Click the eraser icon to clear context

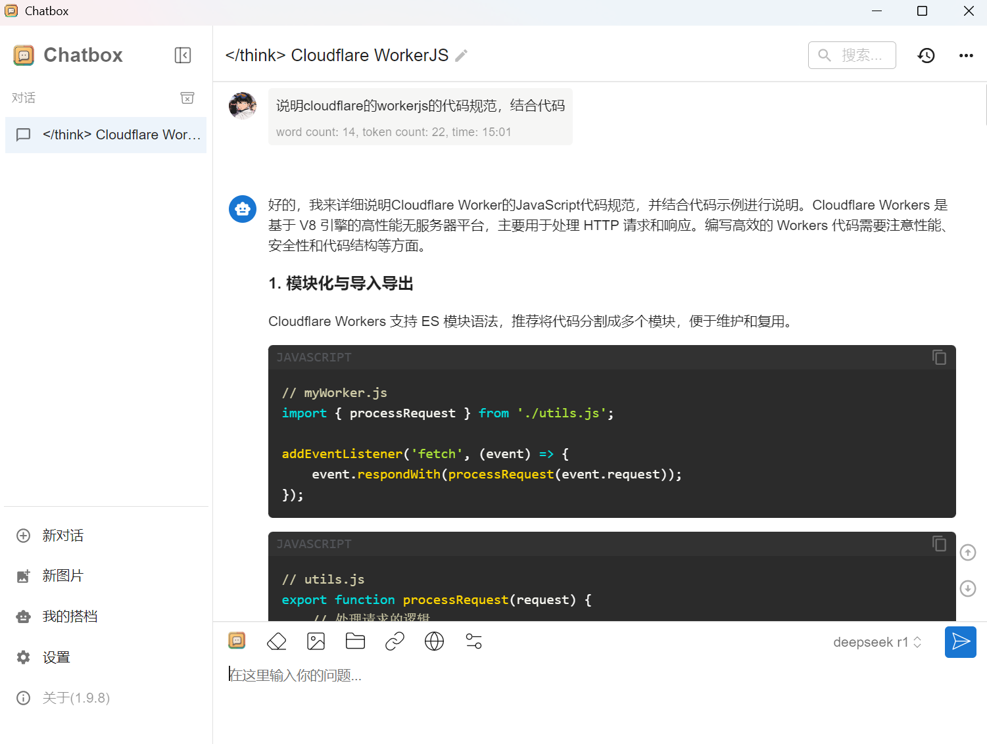277,641
